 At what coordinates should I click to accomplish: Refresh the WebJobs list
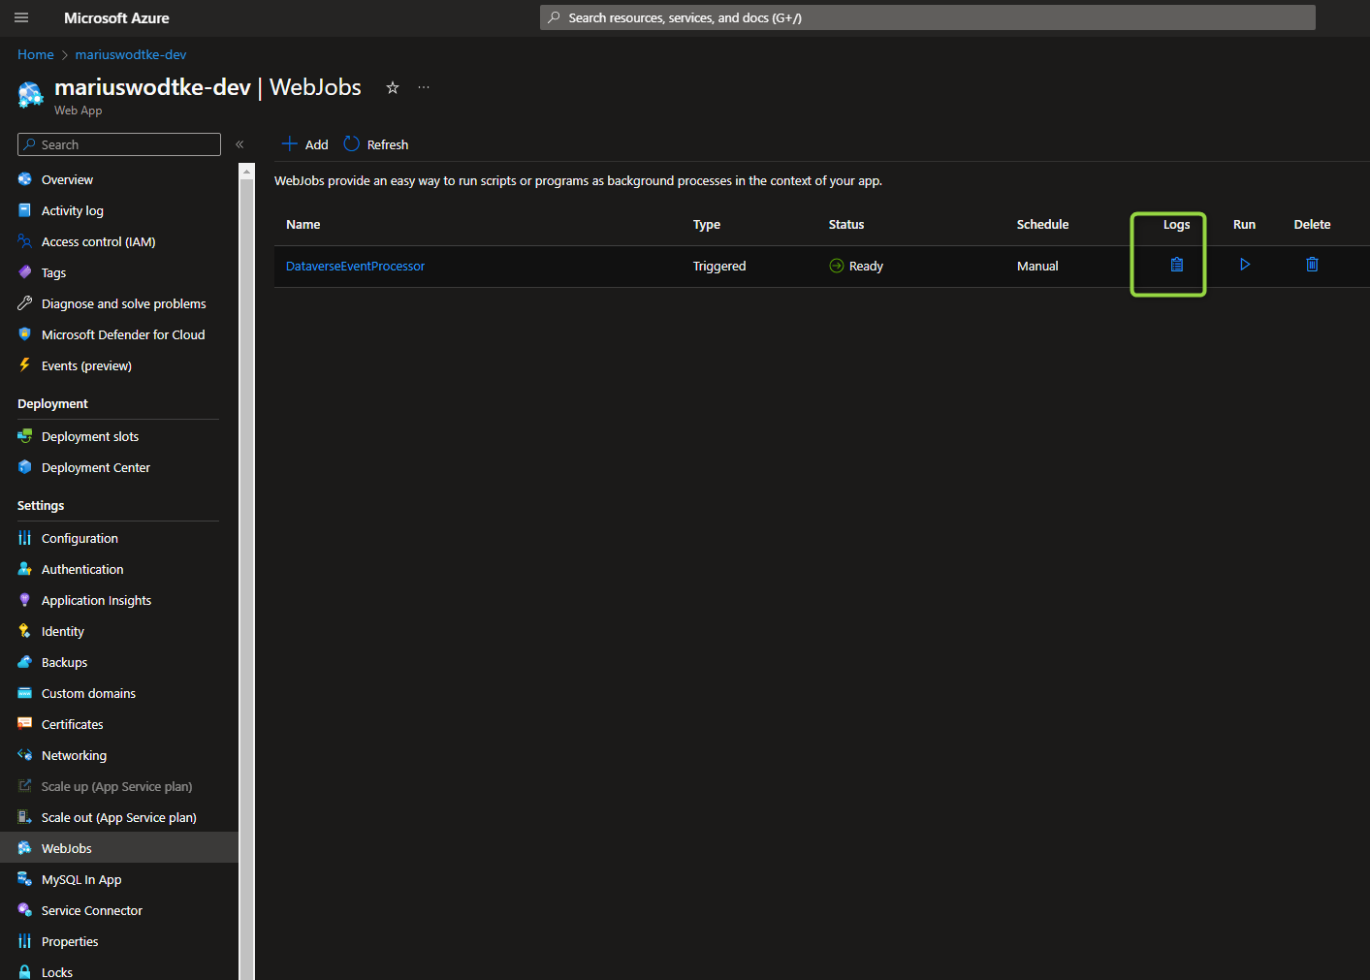coord(376,144)
